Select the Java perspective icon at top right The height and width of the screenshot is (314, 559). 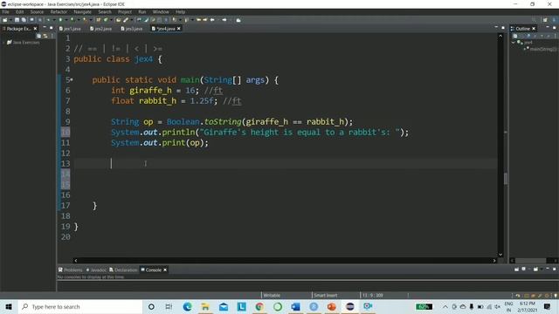(x=555, y=20)
